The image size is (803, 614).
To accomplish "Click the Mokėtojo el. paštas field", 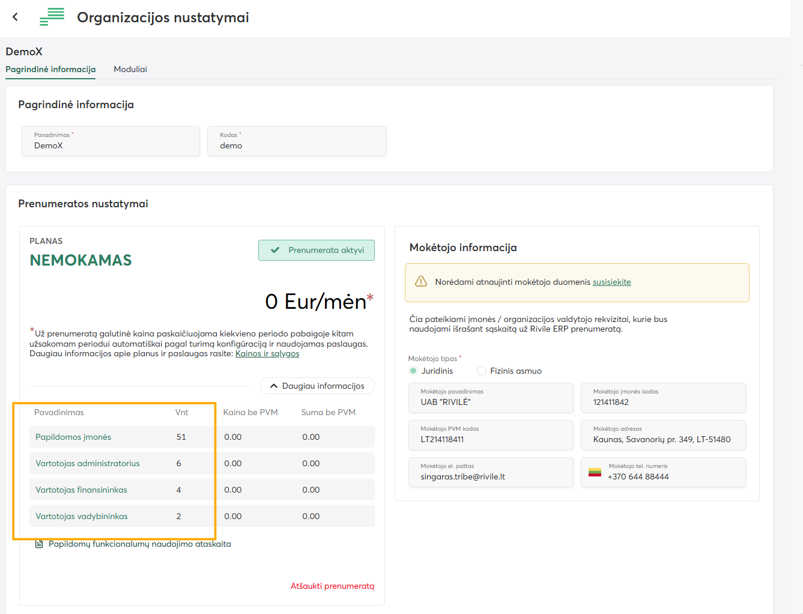I will click(490, 473).
